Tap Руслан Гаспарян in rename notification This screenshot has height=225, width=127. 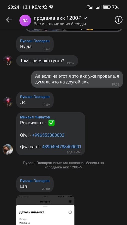pyautogui.click(x=38, y=163)
